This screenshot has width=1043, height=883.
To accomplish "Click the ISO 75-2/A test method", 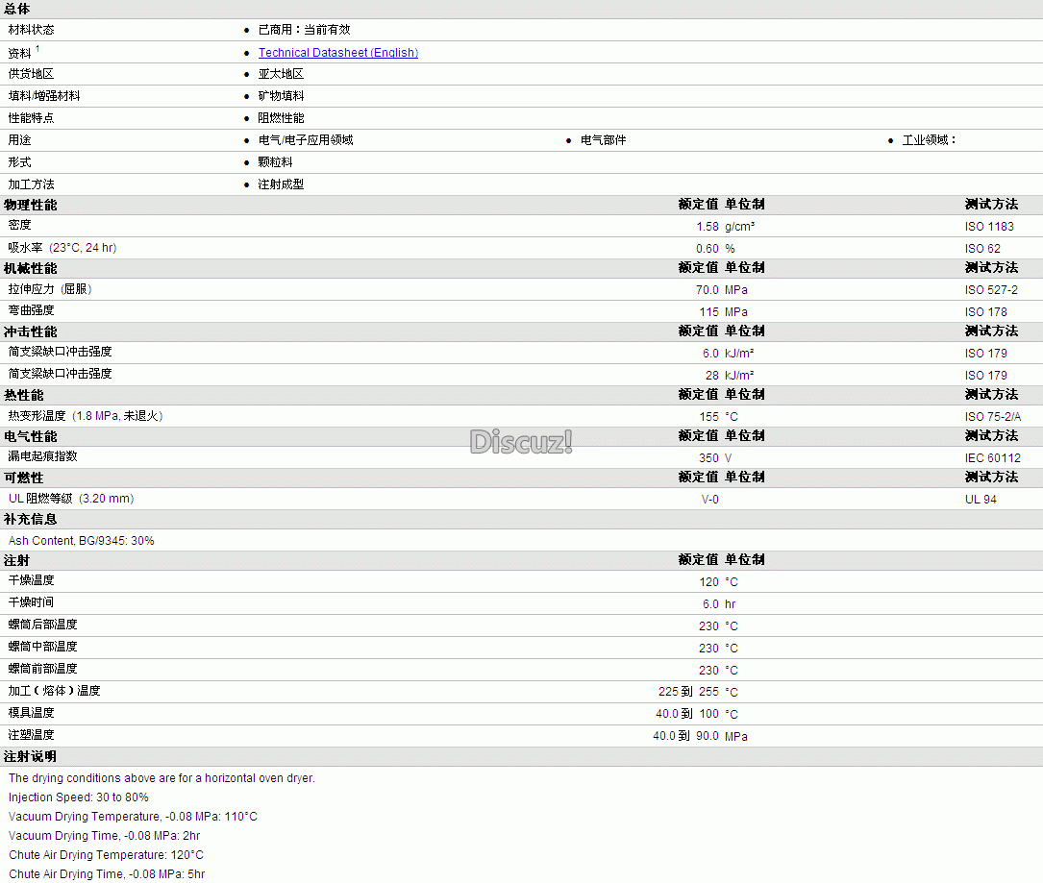I will click(x=992, y=417).
